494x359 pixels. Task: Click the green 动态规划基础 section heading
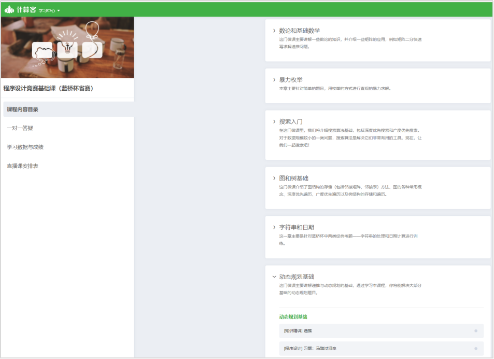click(297, 317)
